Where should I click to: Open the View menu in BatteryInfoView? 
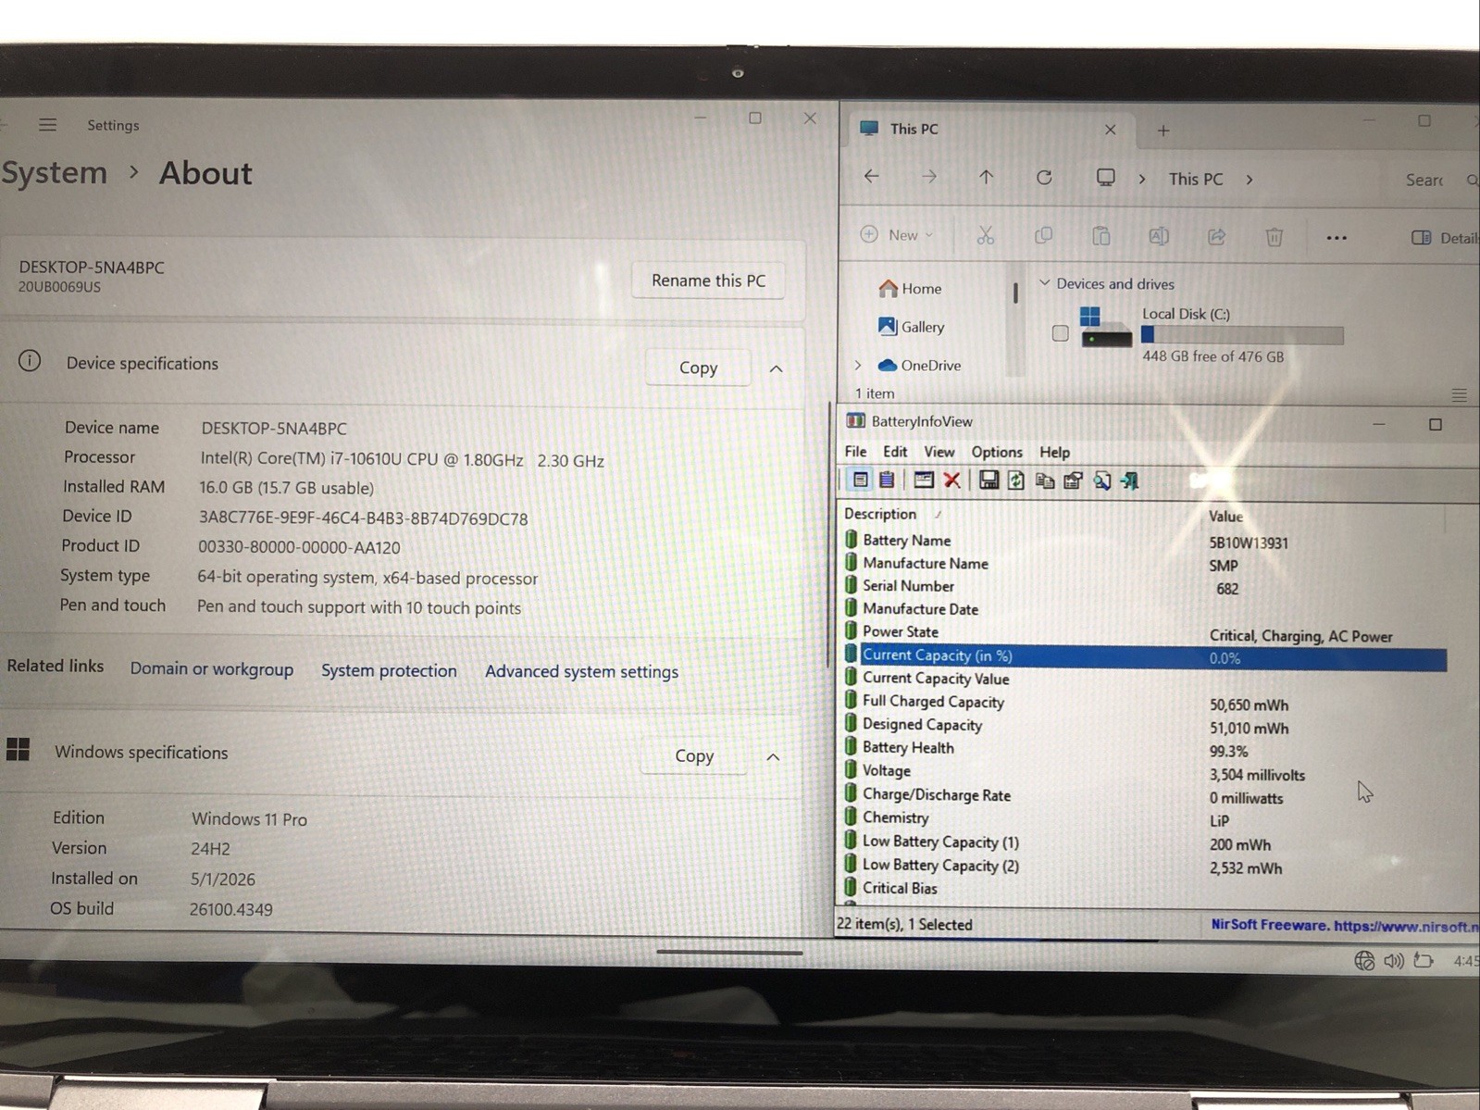tap(939, 452)
